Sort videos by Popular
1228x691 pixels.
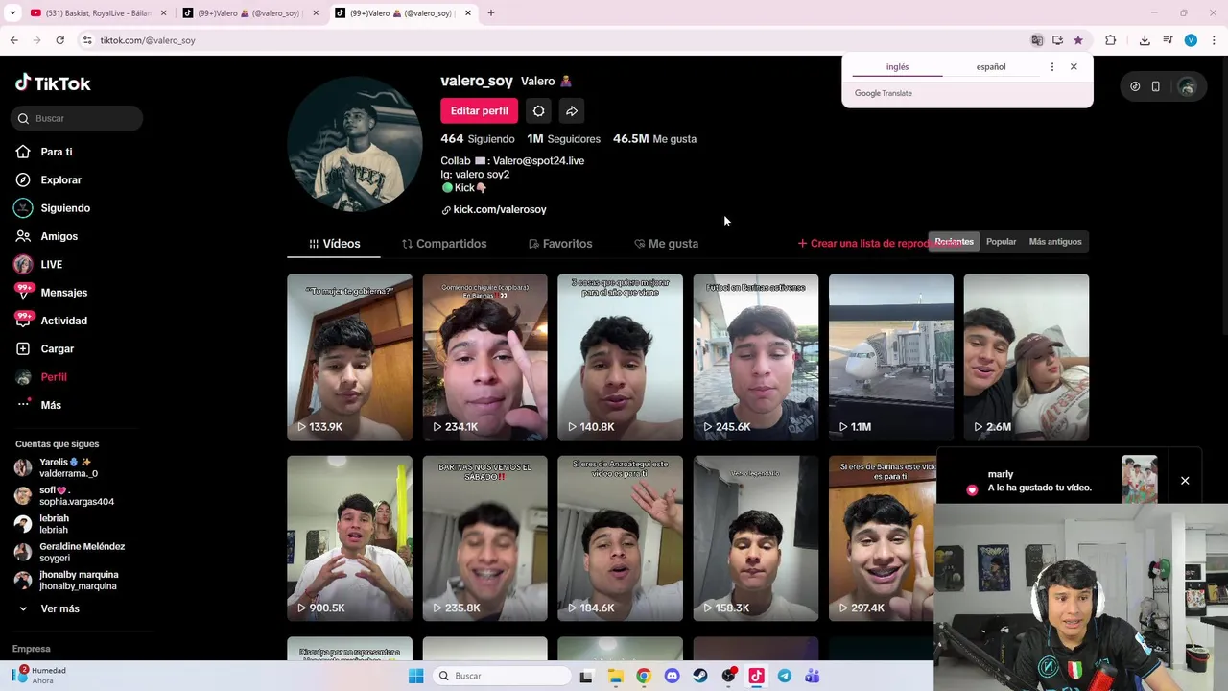coord(1001,242)
